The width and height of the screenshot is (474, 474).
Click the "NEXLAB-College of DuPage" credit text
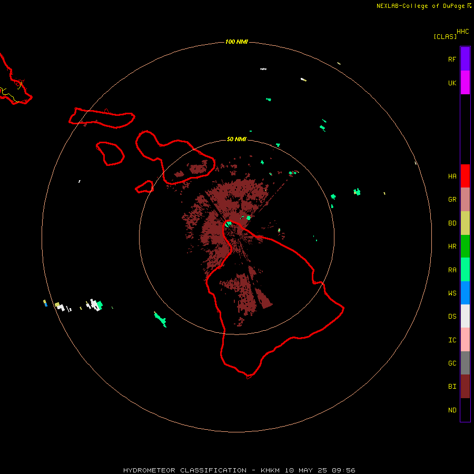pos(420,6)
